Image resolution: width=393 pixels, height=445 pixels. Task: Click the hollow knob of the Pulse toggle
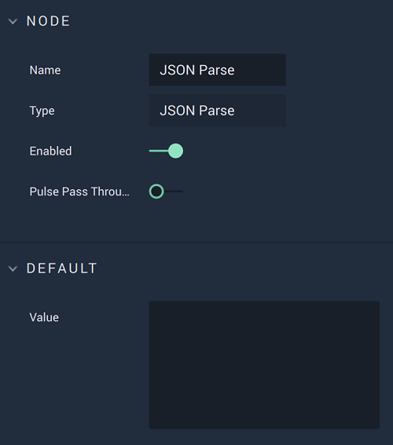(x=156, y=191)
